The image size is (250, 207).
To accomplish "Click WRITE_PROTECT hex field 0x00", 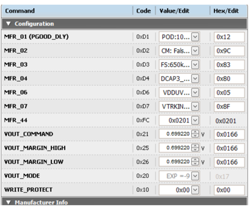I will pos(229,190).
